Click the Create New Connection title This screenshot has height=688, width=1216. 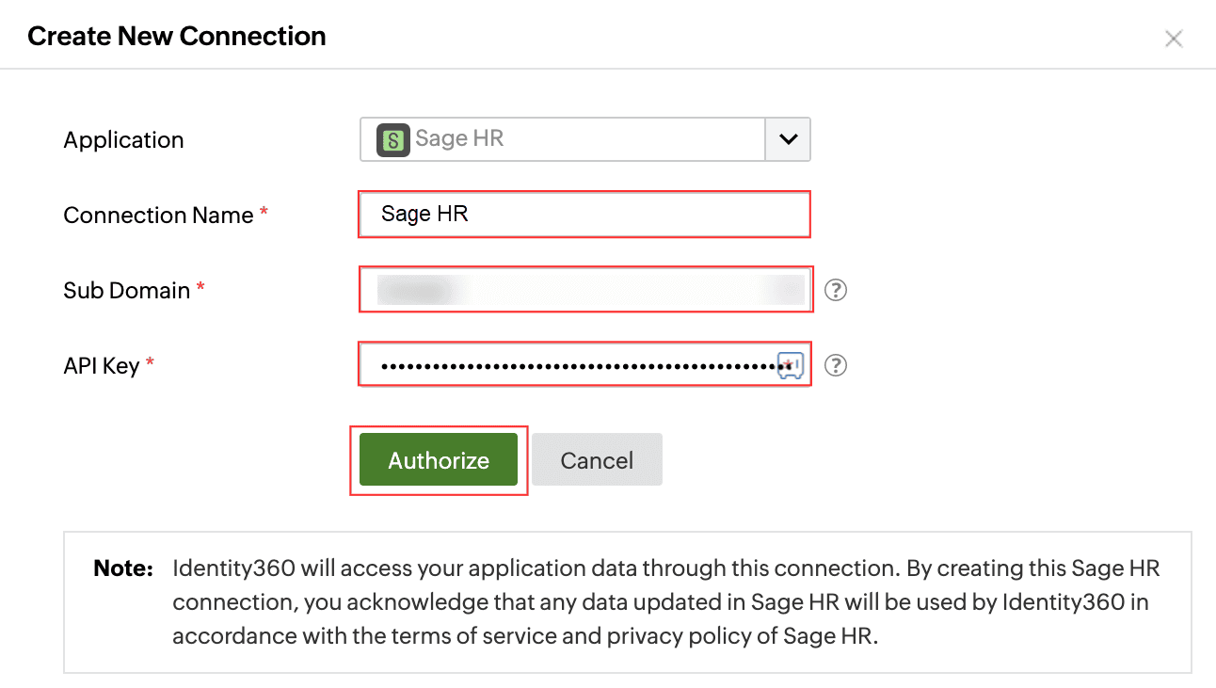point(177,37)
